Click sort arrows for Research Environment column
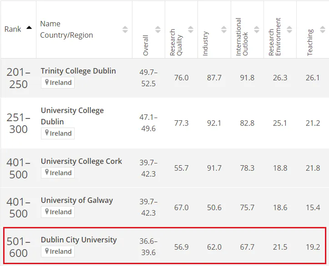Screen dimensions: 329x266 click(289, 30)
